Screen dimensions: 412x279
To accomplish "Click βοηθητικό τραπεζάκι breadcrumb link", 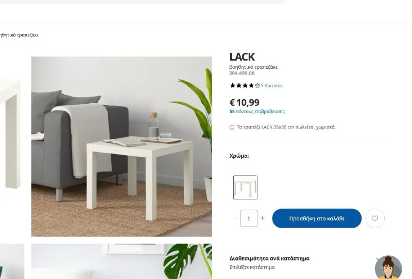I will [19, 35].
